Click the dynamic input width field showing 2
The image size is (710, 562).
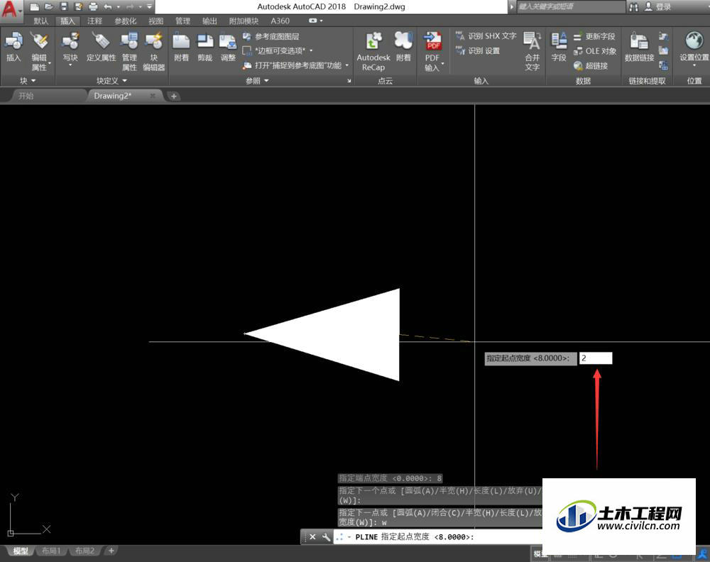coord(596,358)
